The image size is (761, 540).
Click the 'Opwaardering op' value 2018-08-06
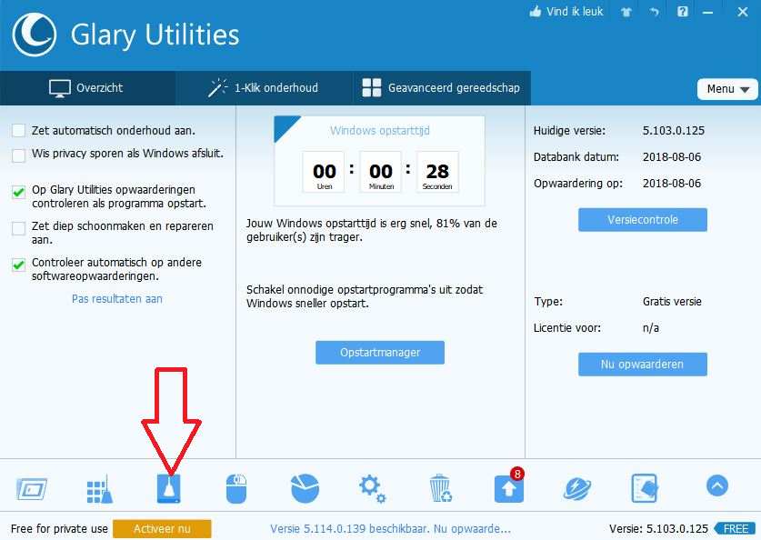(672, 183)
